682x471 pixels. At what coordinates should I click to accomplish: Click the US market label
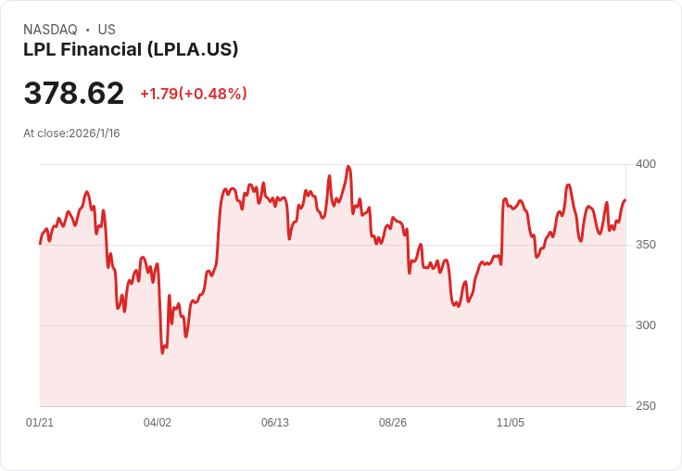[x=107, y=30]
